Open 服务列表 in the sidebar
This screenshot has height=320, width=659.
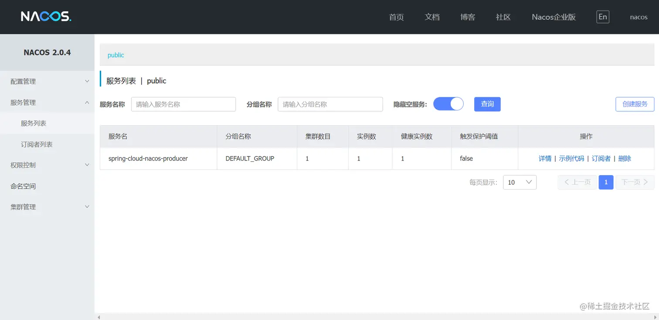[47, 123]
